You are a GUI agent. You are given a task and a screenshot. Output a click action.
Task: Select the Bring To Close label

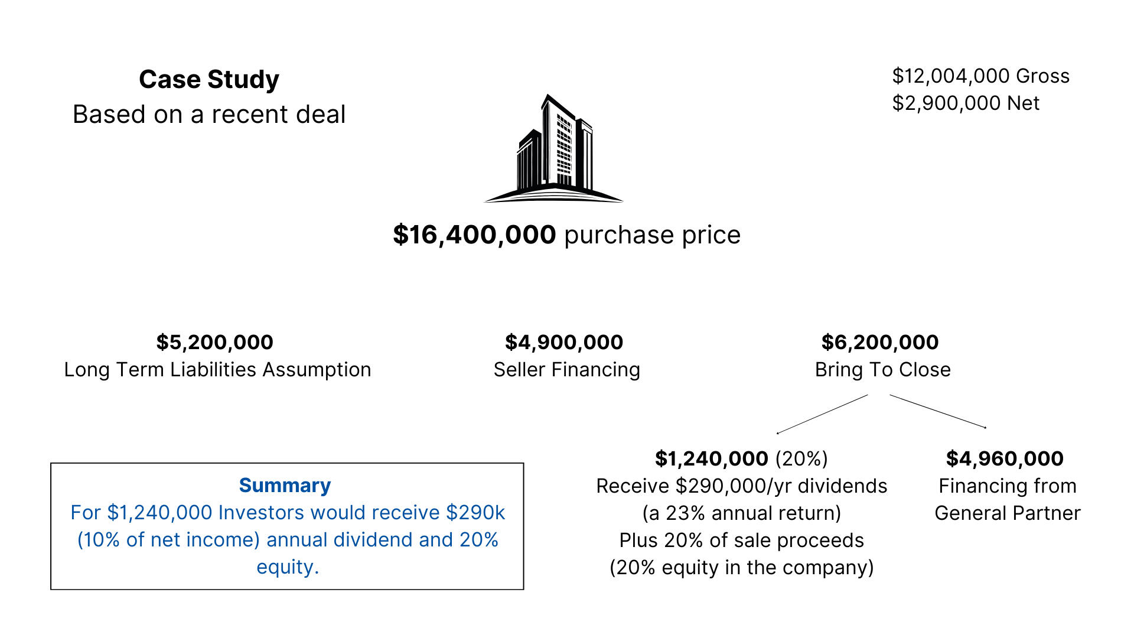tap(883, 369)
